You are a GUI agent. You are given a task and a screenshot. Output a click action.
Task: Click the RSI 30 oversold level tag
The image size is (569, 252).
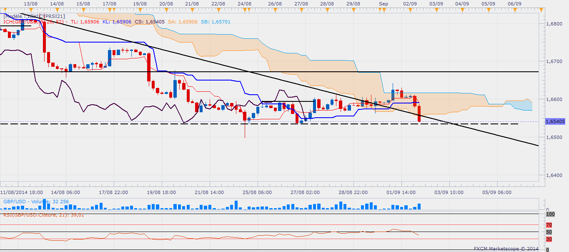(x=549, y=239)
